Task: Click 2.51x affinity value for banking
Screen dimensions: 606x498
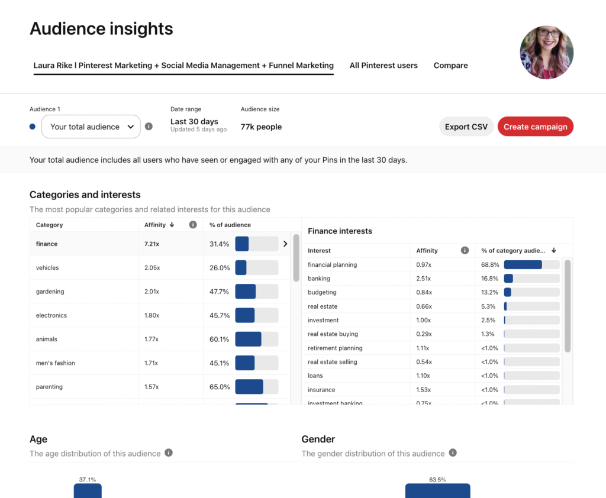Action: pos(424,279)
